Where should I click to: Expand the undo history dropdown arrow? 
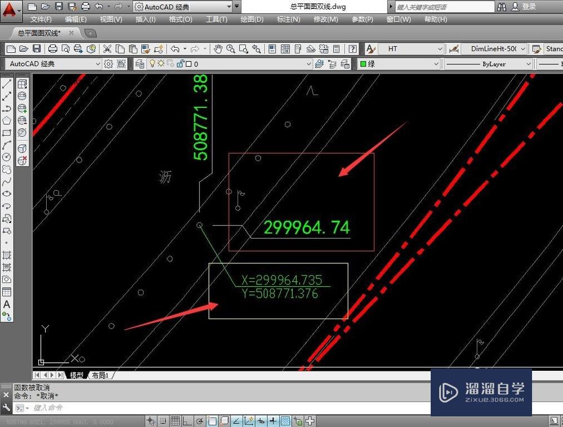[185, 48]
